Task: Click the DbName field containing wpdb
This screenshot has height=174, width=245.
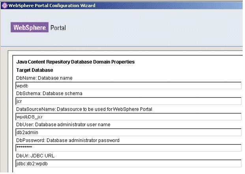Action: tap(129, 86)
